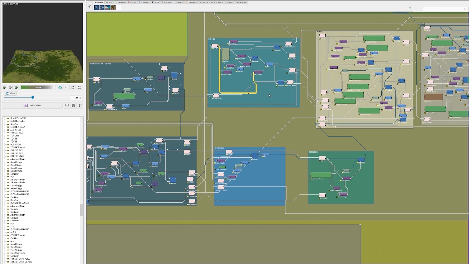469x264 pixels.
Task: Toggle the 3D cube view icon
Action: point(60,88)
